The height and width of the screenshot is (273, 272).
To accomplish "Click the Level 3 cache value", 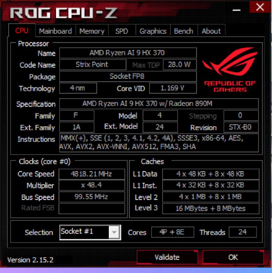I will tap(211, 208).
